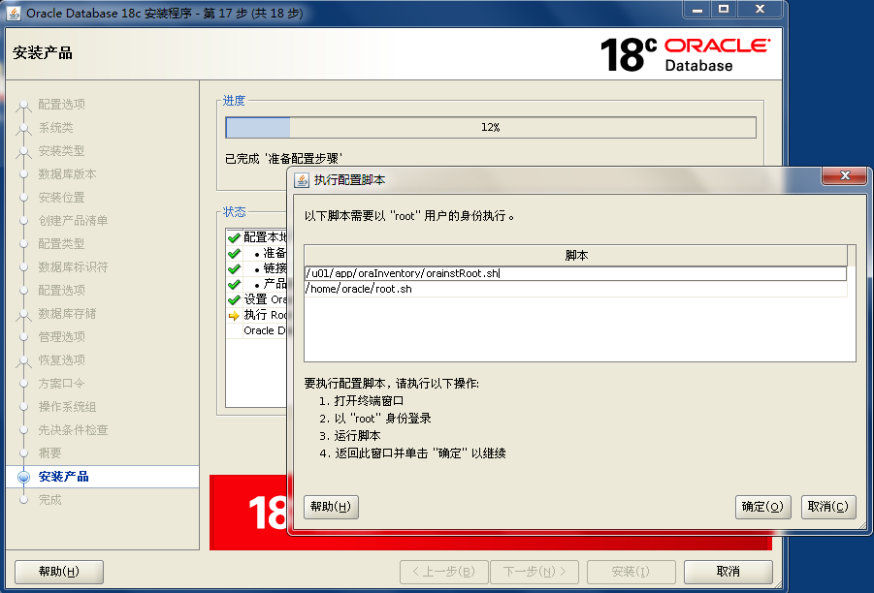Select the 数据库存储 step in the sidebar
Screen dimensions: 874x593
pyautogui.click(x=68, y=314)
